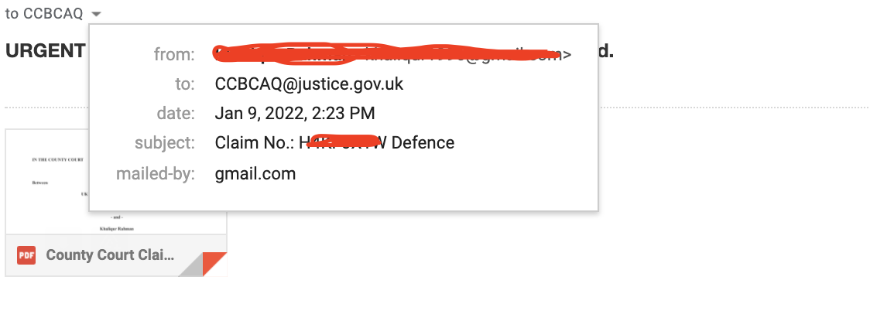Open the "County Court Clai..." attachment name
870x311 pixels.
click(110, 255)
